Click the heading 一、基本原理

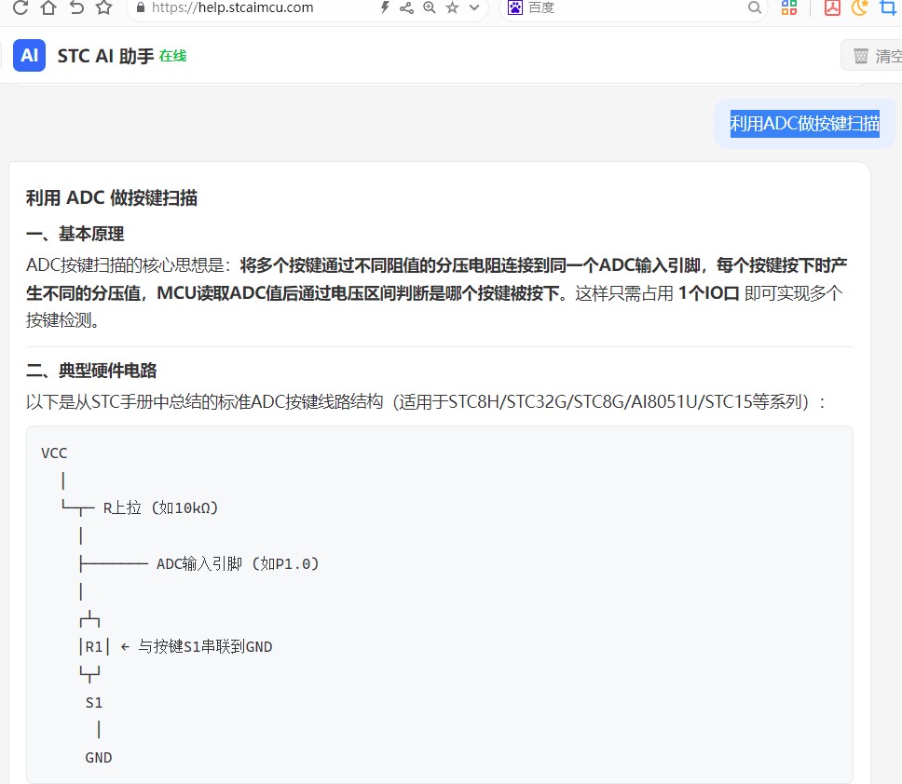(x=75, y=234)
